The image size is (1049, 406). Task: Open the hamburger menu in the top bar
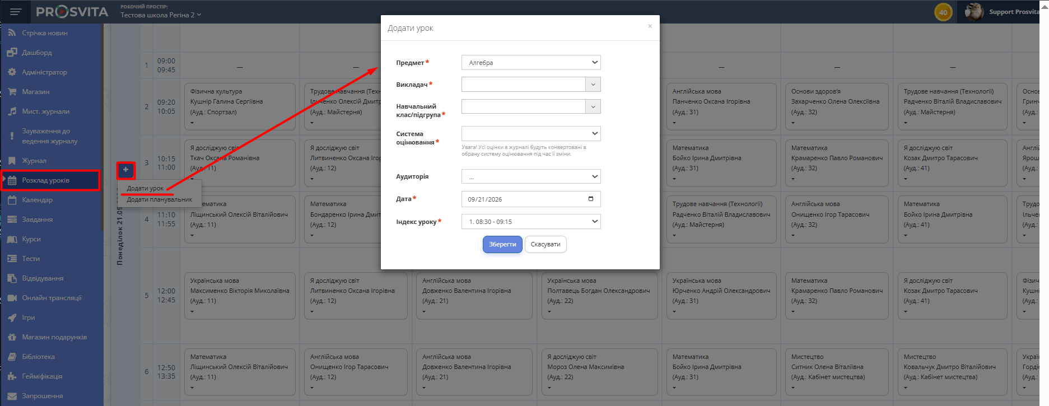click(x=16, y=12)
